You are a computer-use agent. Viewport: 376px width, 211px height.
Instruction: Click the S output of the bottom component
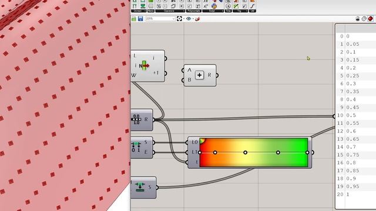click(150, 188)
